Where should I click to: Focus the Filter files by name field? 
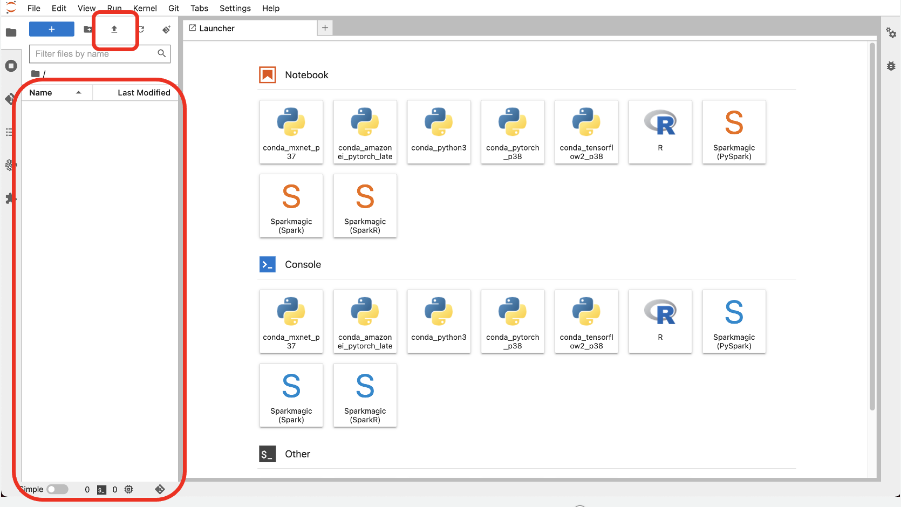tap(100, 54)
